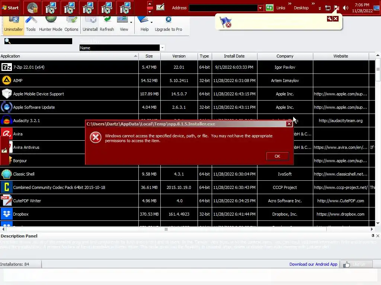Select the CutePDF Writer icon
Screen dimensions: 381x285
pyautogui.click(x=7, y=201)
